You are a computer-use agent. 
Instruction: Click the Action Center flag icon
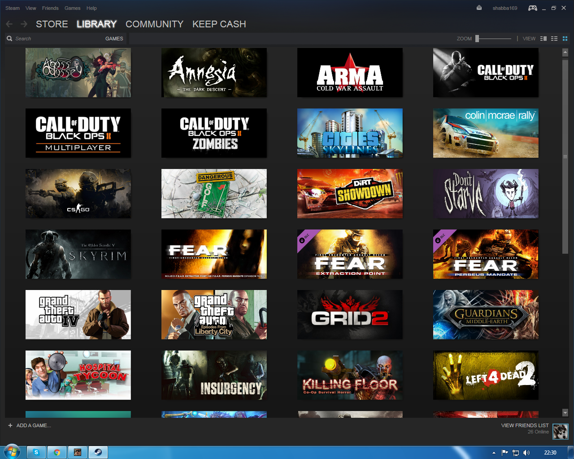pos(504,453)
